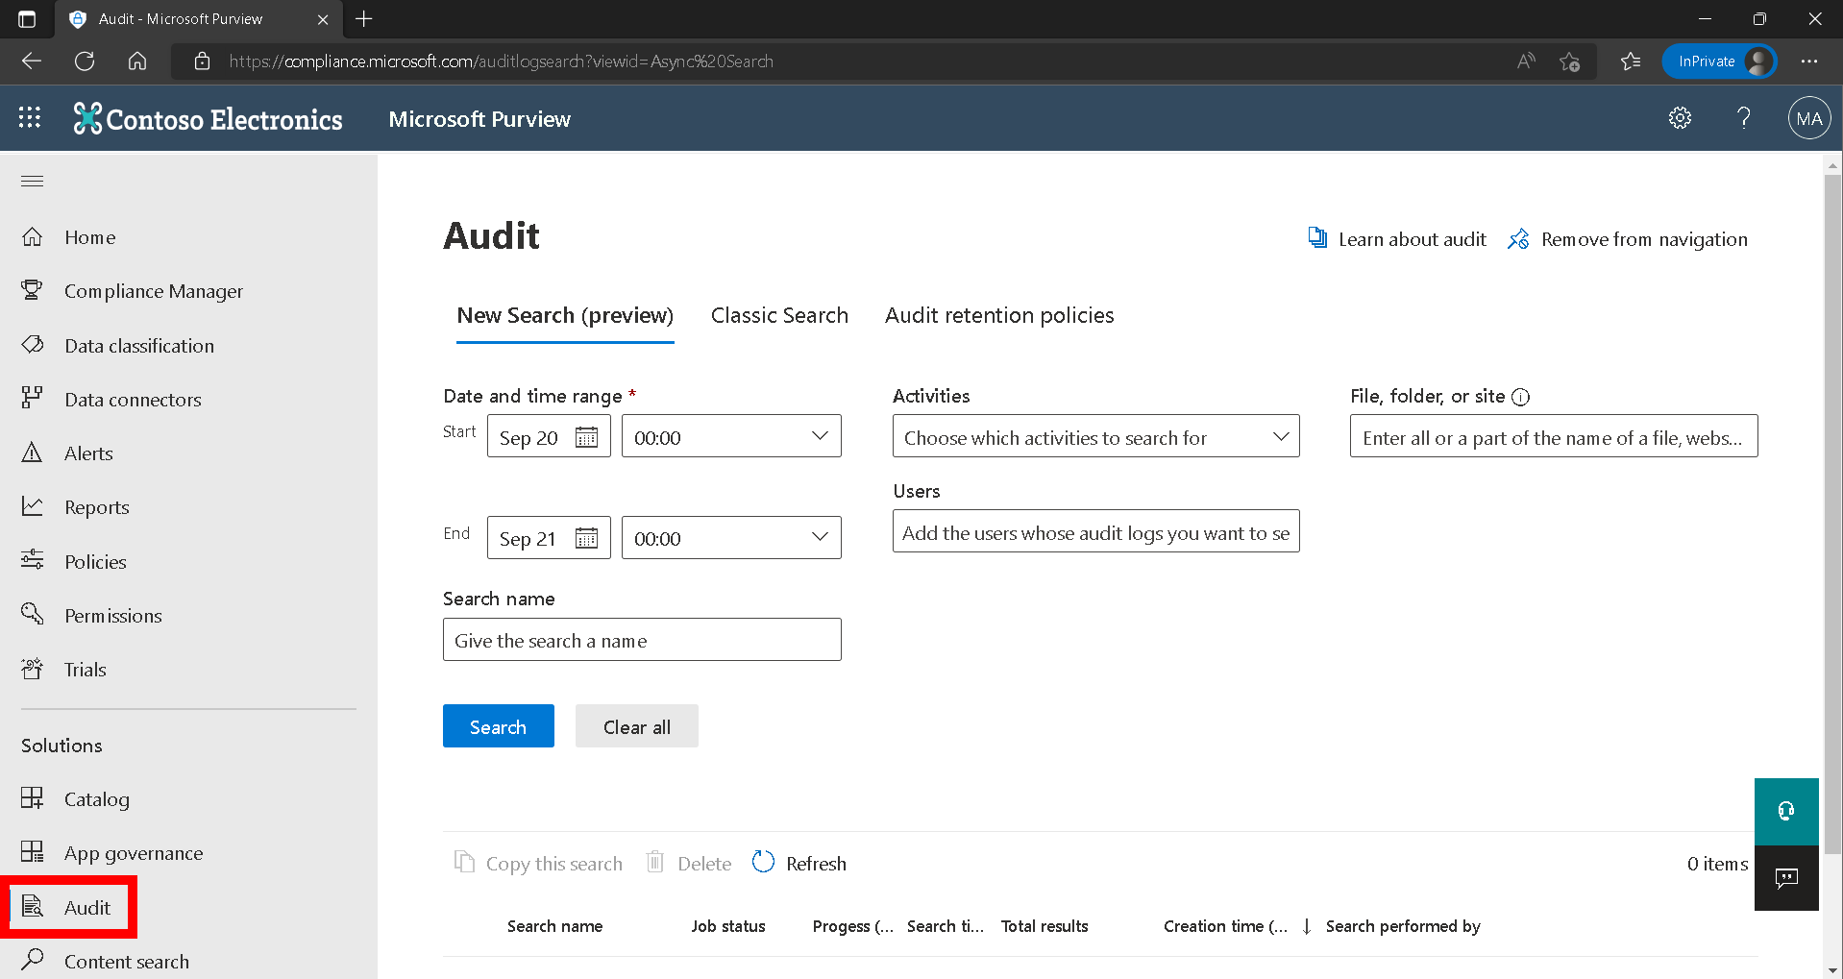Viewport: 1843px width, 979px height.
Task: Click the blue Search button
Action: [x=498, y=726]
